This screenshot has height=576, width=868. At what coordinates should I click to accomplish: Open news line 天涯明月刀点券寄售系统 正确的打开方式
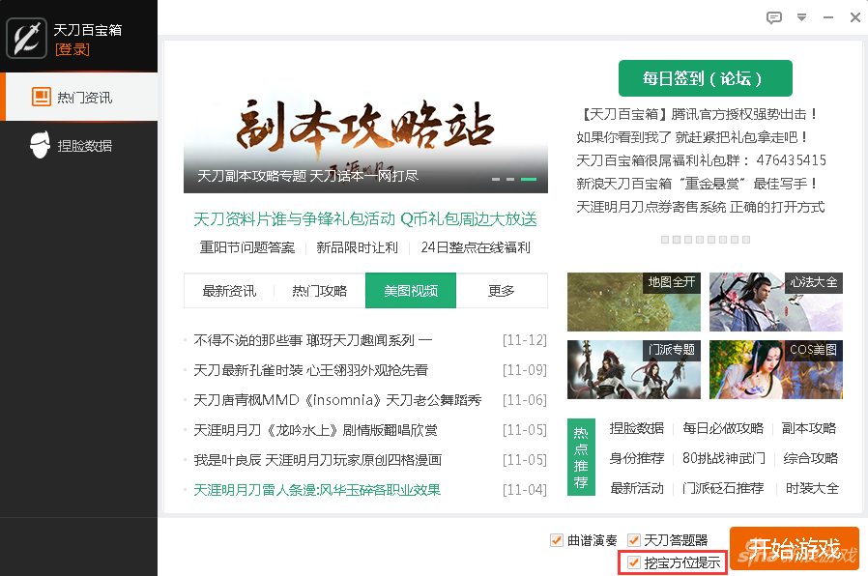[x=700, y=207]
